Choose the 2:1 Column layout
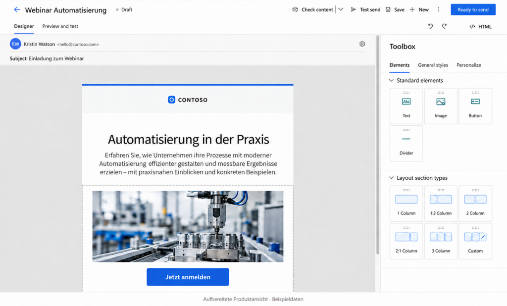Viewport: 507px width, 306px height. [406, 241]
